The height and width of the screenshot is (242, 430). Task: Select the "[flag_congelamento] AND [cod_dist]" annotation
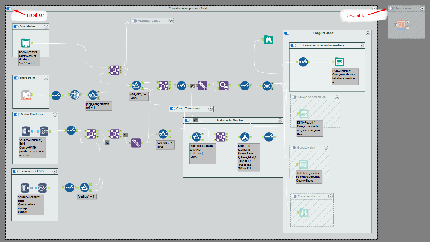click(203, 153)
